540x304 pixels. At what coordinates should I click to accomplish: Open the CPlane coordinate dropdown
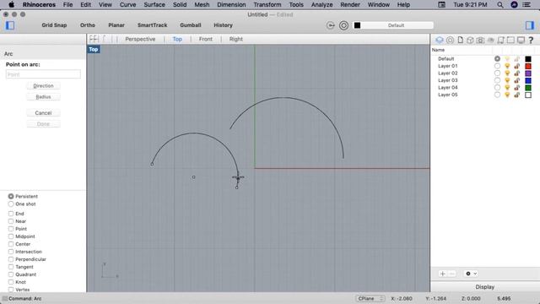click(370, 298)
